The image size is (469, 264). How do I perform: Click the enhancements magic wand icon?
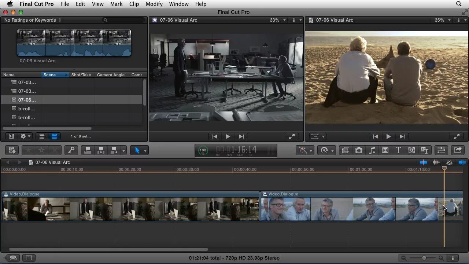(303, 150)
